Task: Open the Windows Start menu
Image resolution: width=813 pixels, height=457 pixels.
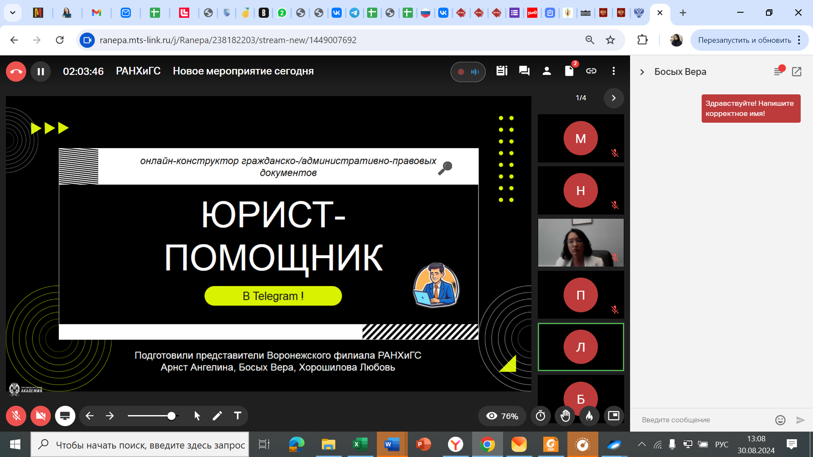Action: 15,444
